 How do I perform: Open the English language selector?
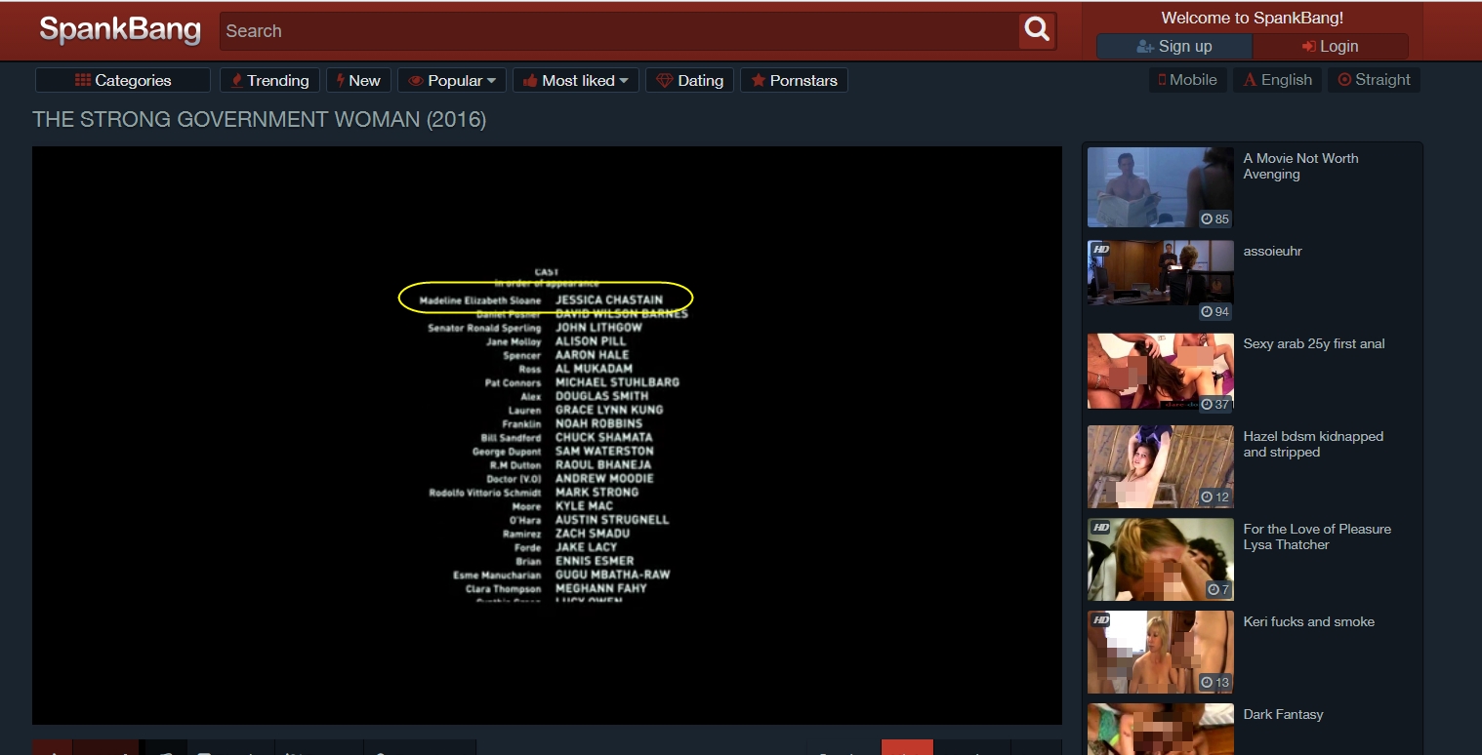(x=1277, y=80)
